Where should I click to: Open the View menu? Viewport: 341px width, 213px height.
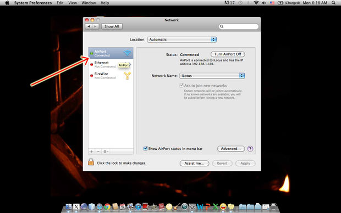tap(73, 3)
